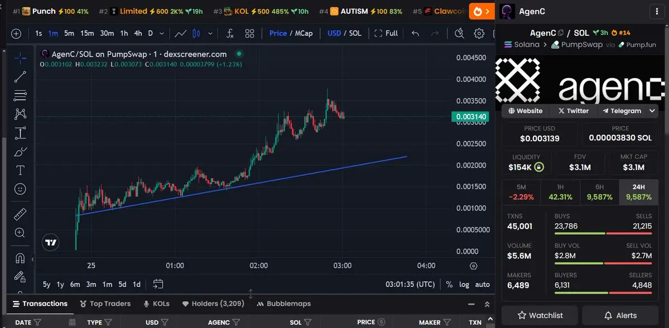Activate the zoom in tool
This screenshot has width=669, height=328.
click(x=20, y=233)
